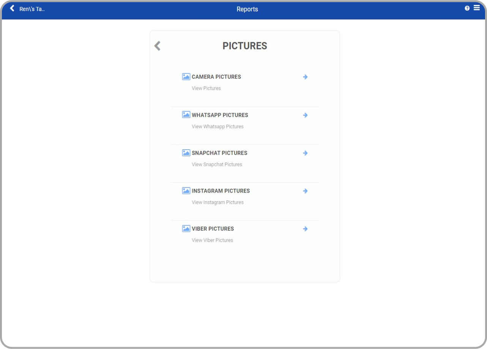Click the arrow next to Snapchat Pictures
Screen dimensions: 487x349
(x=305, y=153)
